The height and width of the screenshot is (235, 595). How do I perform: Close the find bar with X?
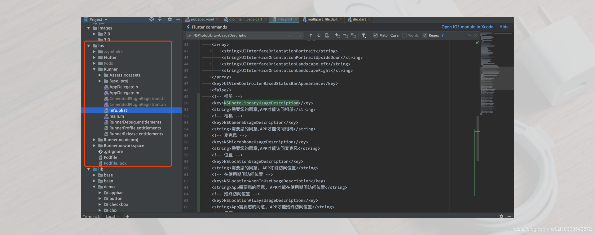pos(476,35)
